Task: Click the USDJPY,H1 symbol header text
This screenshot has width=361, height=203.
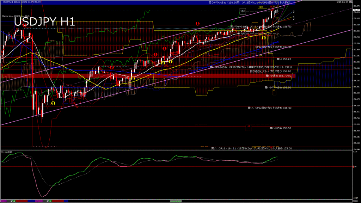Action: tap(8, 2)
